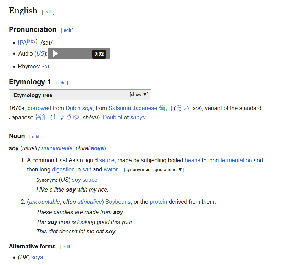Click 'This diet doesn't let me eat soy.'
Viewport: 283px width, 265px height.
[x=76, y=231]
